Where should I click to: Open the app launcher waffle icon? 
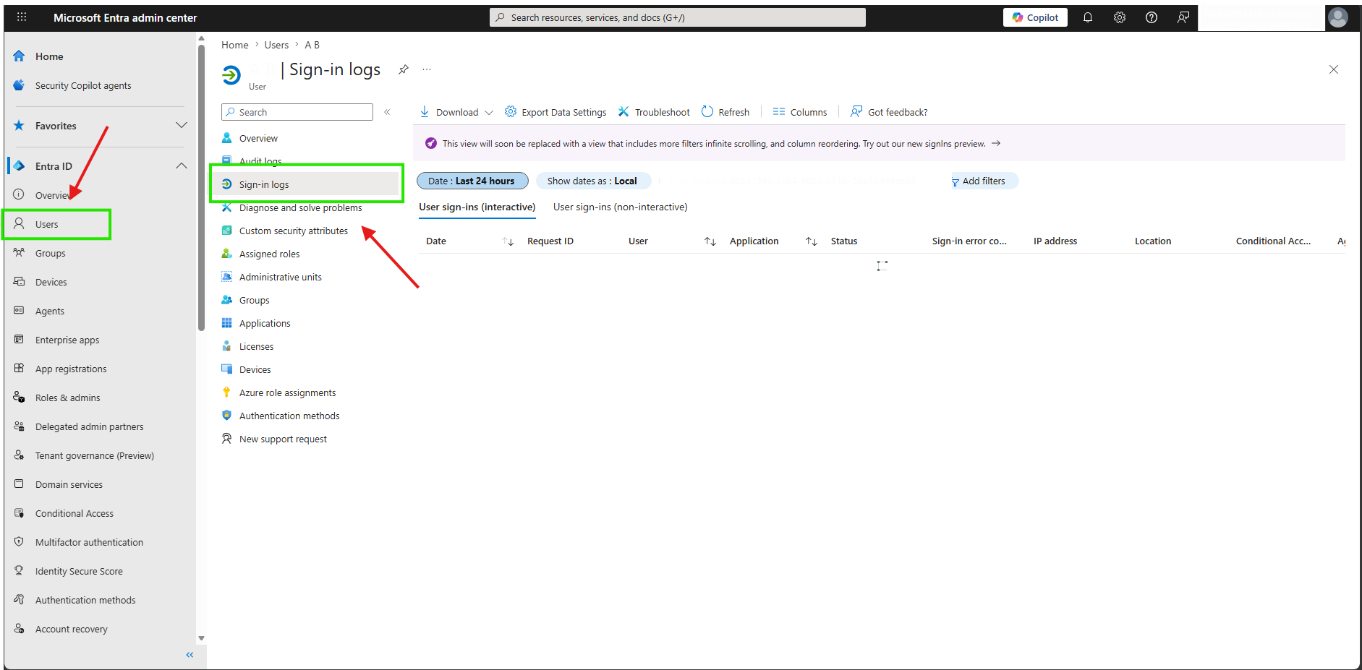coord(22,17)
